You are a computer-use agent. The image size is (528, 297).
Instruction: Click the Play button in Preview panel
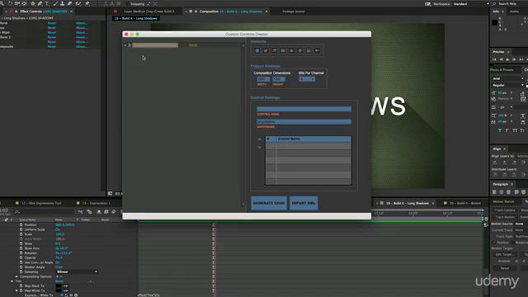[x=508, y=59]
